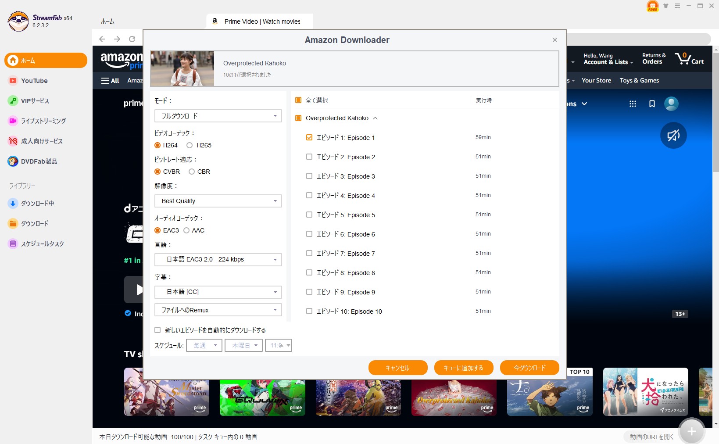Image resolution: width=719 pixels, height=444 pixels.
Task: Click the キャンセル button
Action: [398, 368]
